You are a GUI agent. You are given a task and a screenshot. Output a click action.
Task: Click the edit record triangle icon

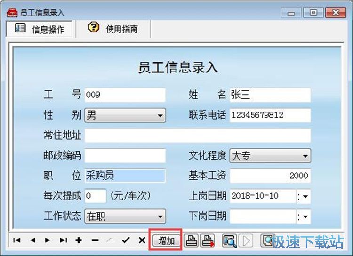click(x=110, y=240)
